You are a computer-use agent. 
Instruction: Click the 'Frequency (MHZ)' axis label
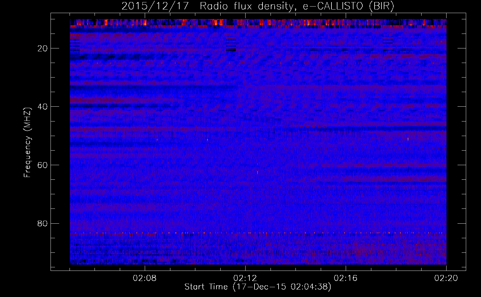click(27, 143)
